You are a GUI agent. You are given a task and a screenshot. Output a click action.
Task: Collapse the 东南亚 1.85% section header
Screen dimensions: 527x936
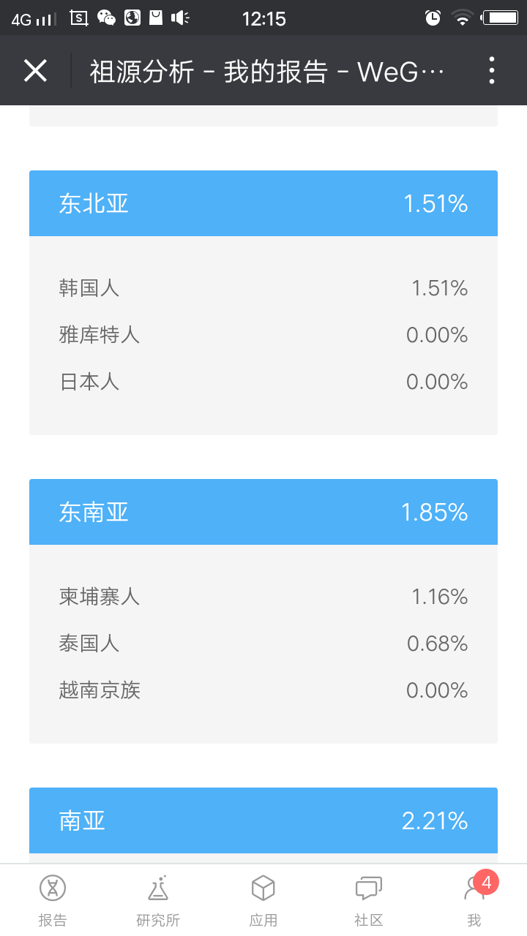point(263,512)
